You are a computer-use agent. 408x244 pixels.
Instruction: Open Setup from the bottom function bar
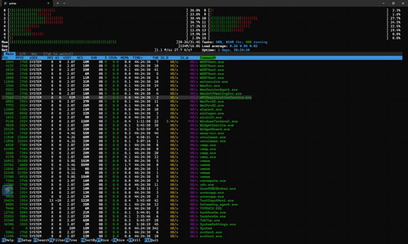tap(24, 241)
